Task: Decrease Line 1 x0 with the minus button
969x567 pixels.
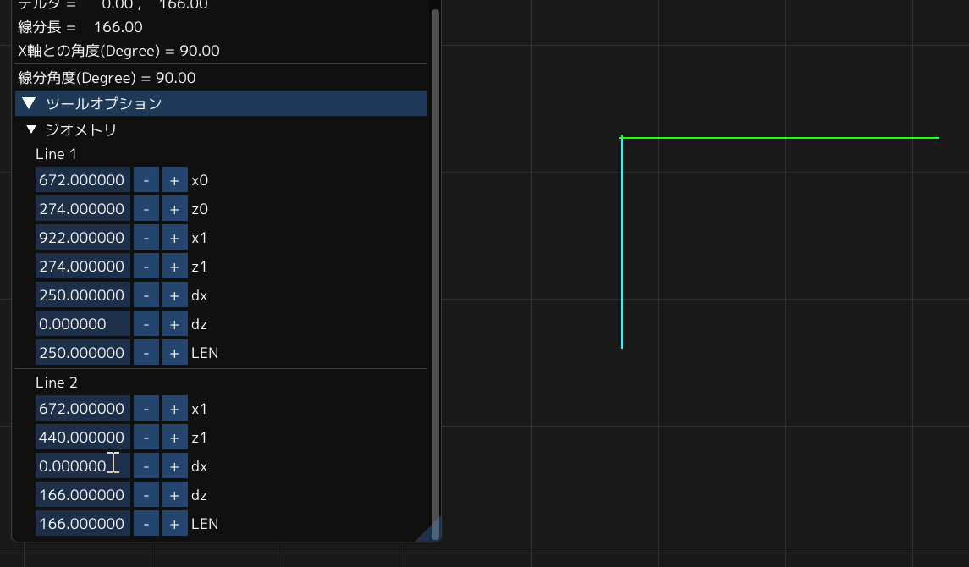Action: point(146,179)
